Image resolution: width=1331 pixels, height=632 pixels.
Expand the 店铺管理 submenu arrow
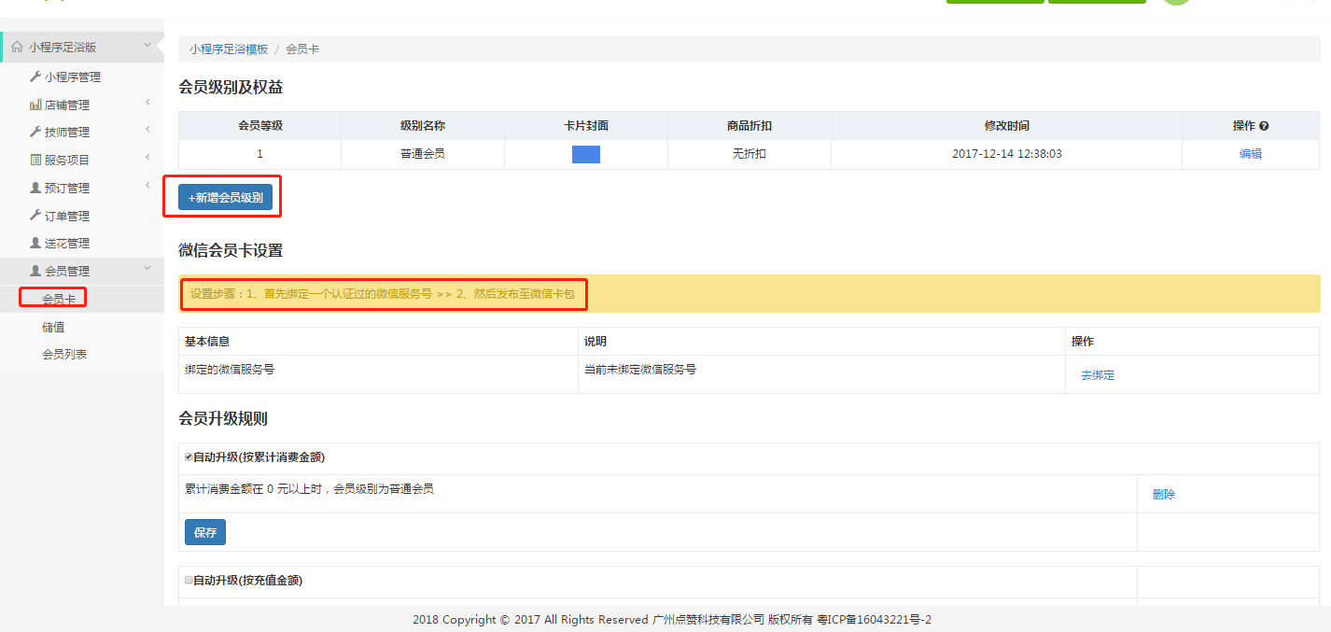(x=147, y=104)
